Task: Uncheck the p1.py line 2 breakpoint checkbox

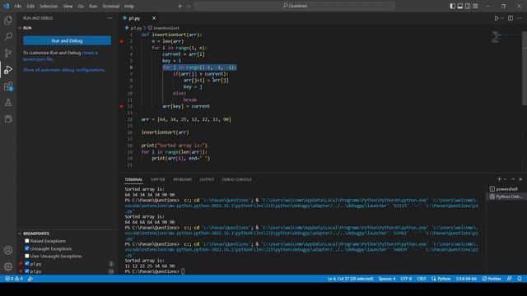Action: point(27,264)
